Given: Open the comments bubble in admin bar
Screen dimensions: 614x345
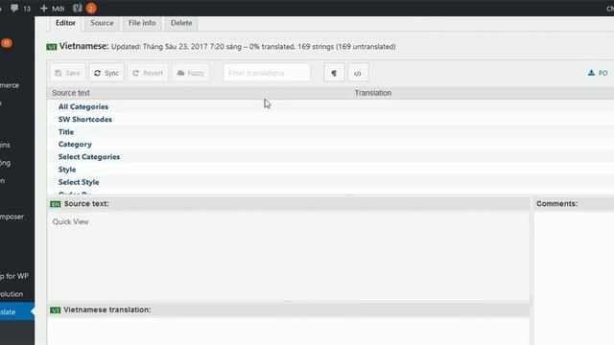Looking at the screenshot, I should tap(20, 9).
